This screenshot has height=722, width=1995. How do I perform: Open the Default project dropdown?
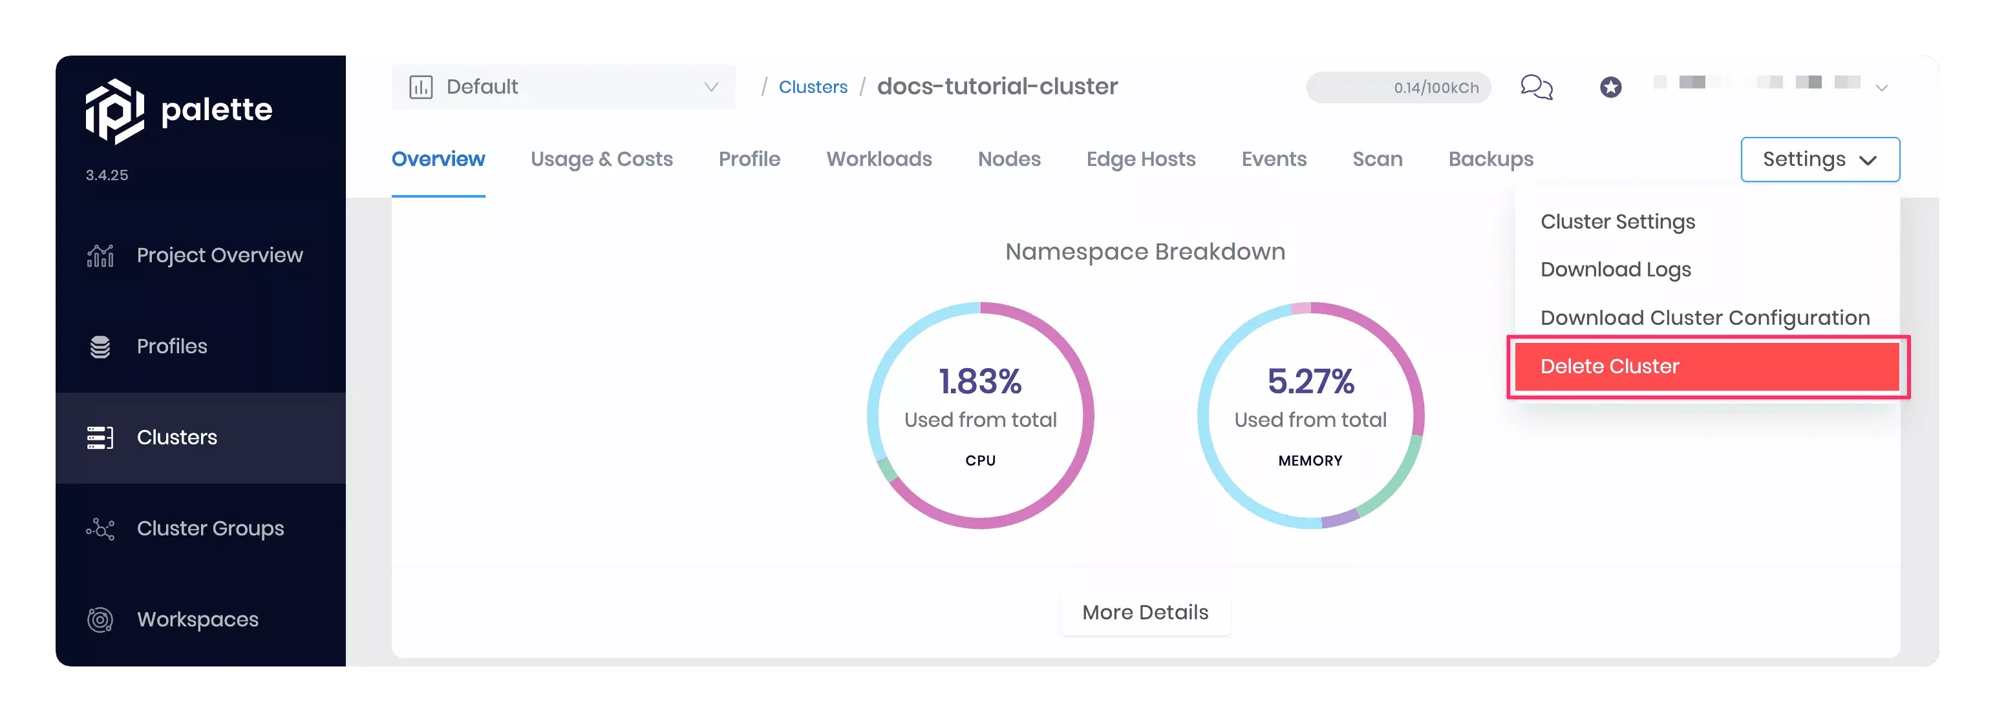pos(563,87)
